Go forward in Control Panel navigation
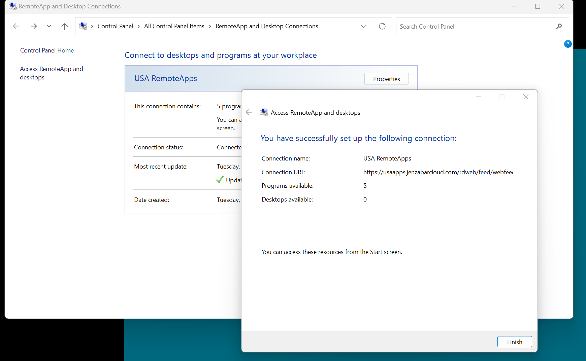Screen dimensions: 586x361 34,26
